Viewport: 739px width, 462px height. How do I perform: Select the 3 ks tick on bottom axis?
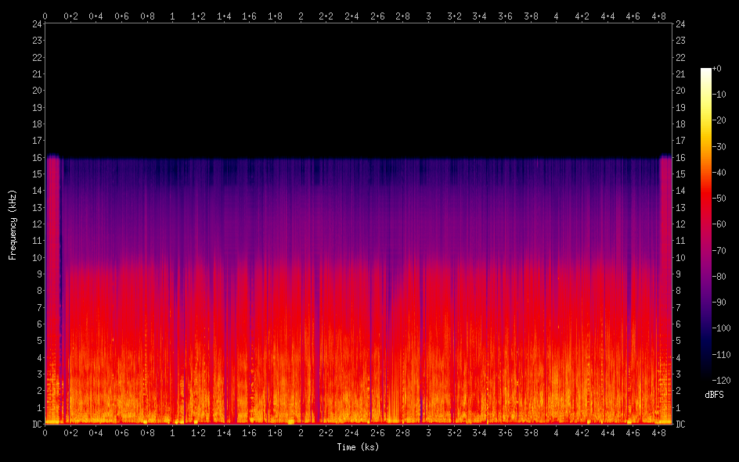click(x=428, y=432)
